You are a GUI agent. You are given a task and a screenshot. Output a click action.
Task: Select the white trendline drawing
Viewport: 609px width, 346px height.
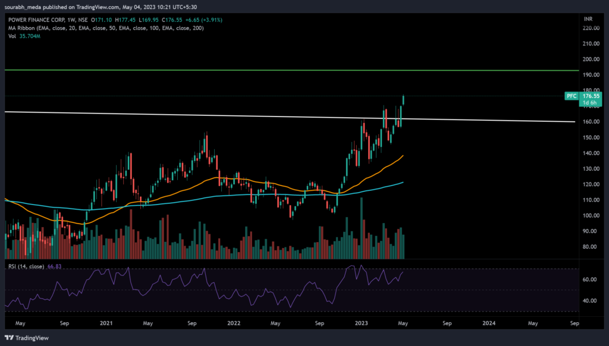click(290, 117)
